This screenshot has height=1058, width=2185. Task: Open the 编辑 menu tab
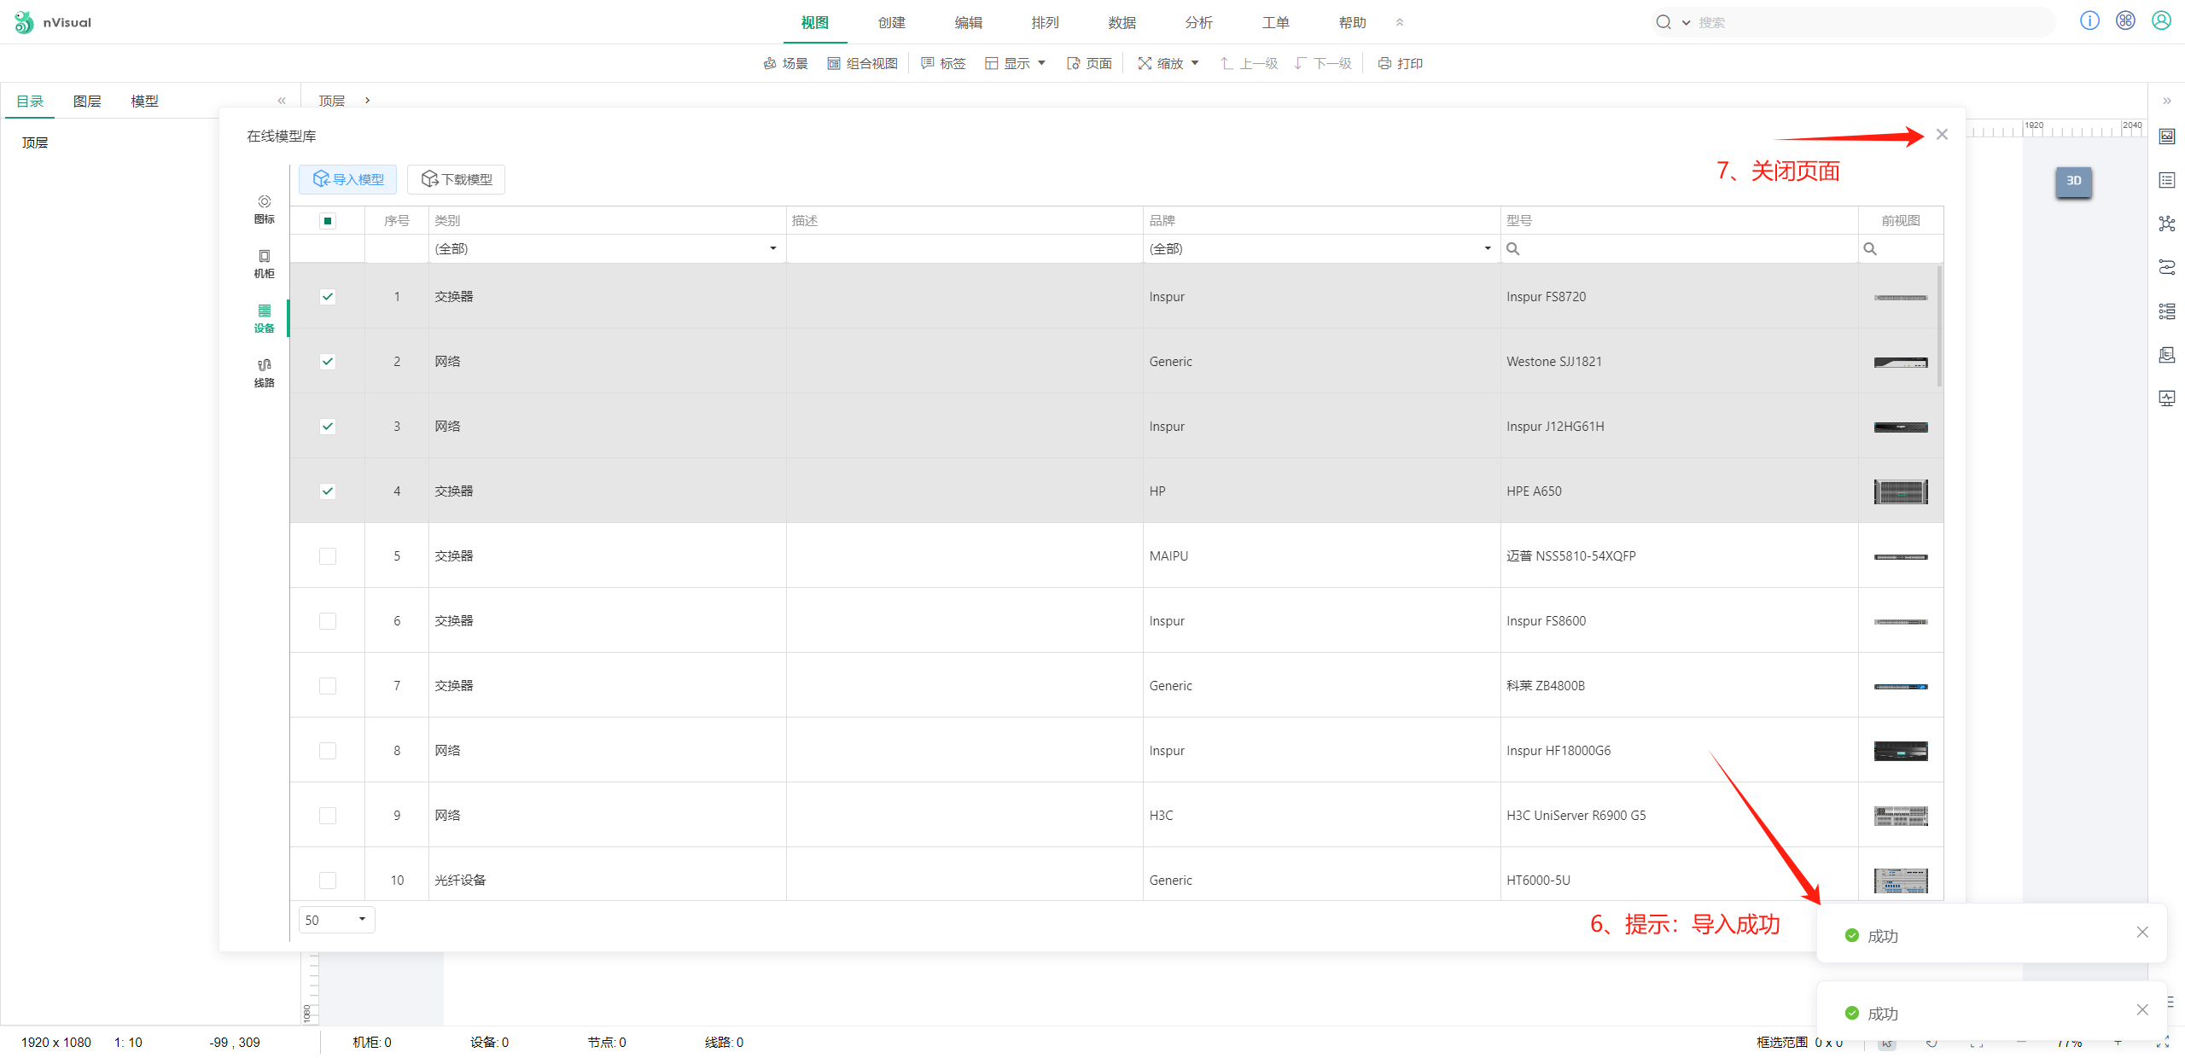pyautogui.click(x=968, y=22)
